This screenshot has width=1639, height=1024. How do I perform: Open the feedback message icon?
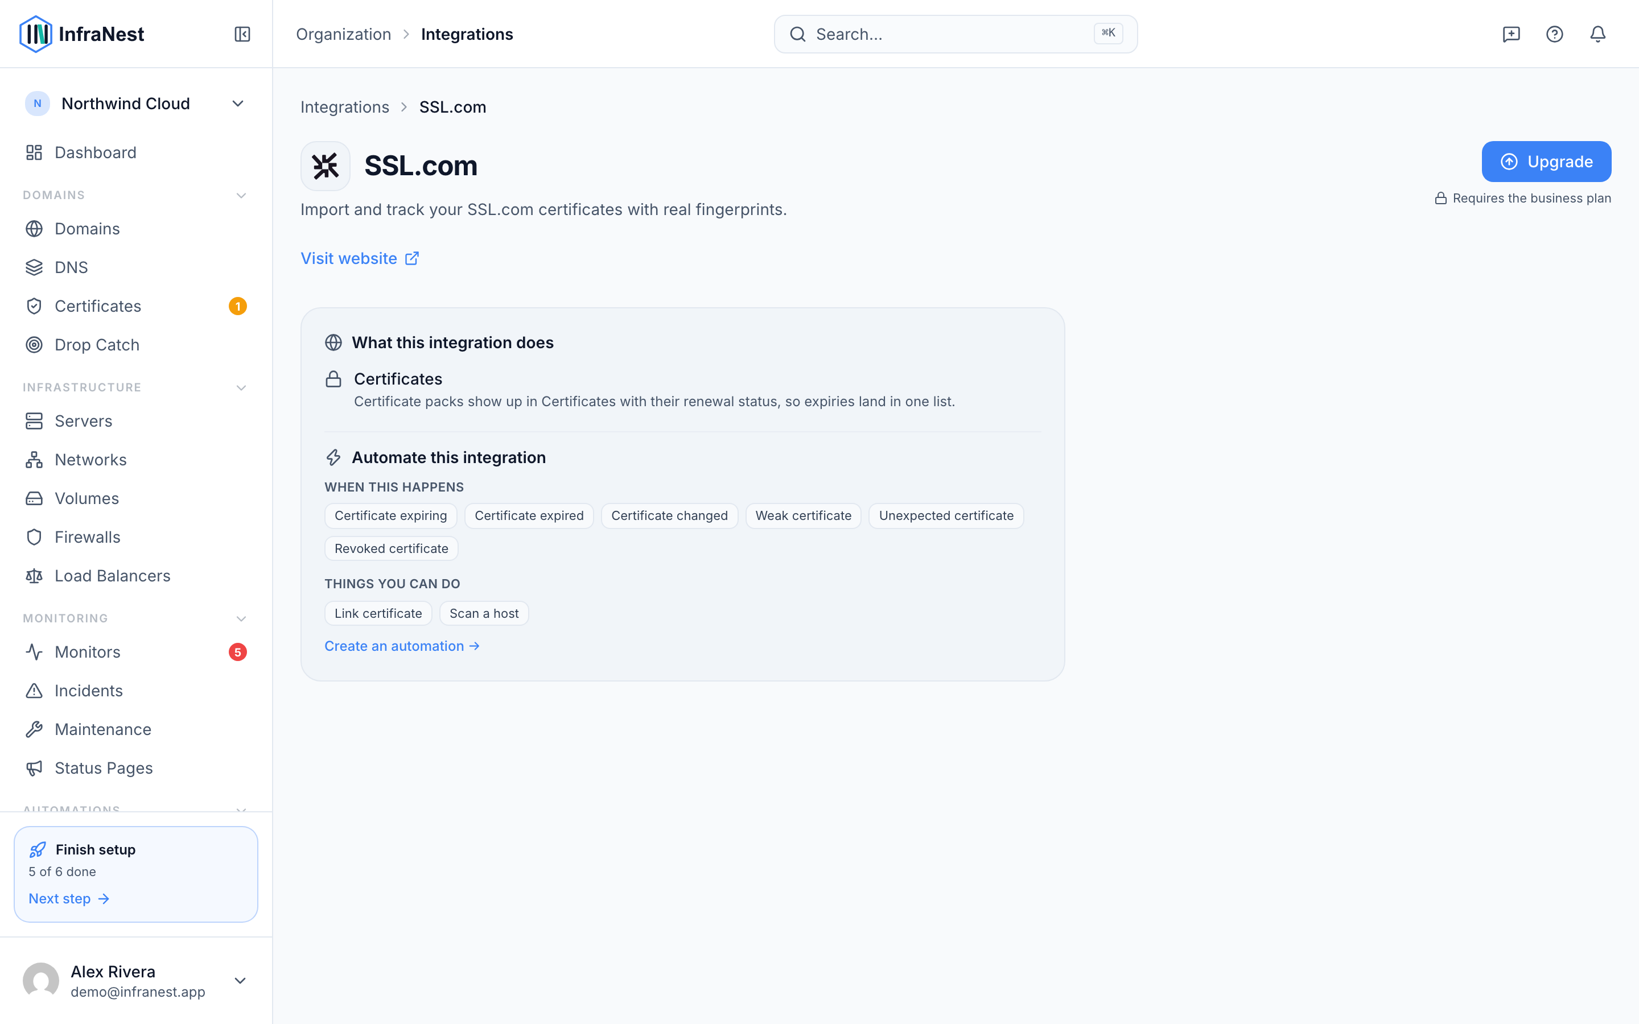pyautogui.click(x=1511, y=34)
